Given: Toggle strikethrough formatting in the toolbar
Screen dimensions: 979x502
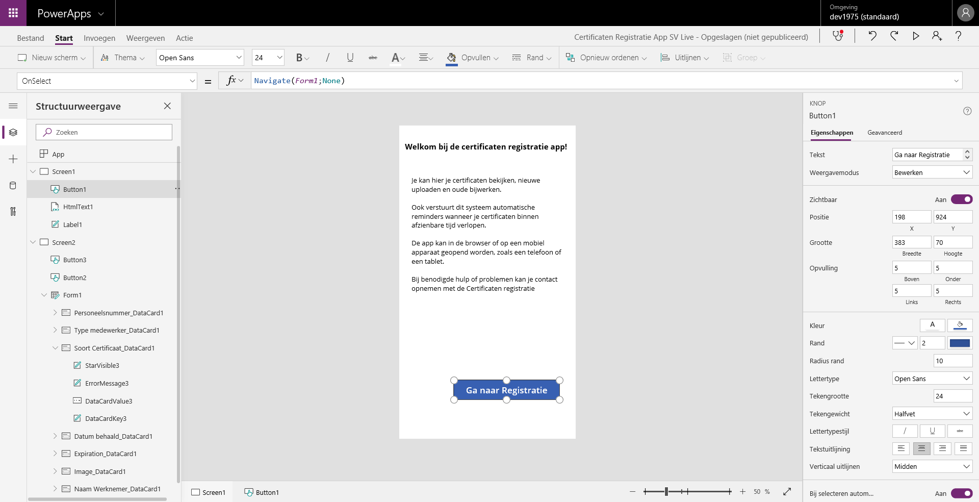Looking at the screenshot, I should click(x=373, y=58).
